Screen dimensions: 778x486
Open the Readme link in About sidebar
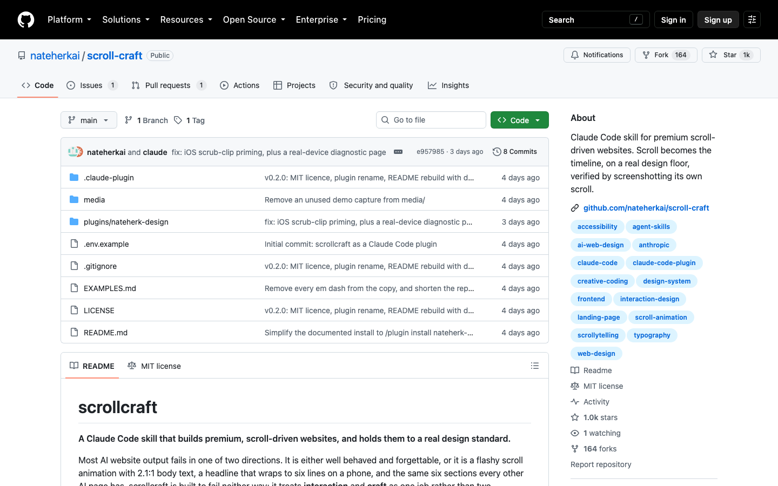click(592, 370)
